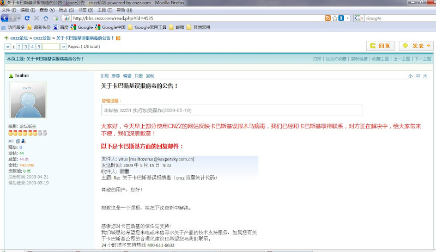436x252 pixels.
Task: Click the 复制链接 link
Action: tap(359, 59)
